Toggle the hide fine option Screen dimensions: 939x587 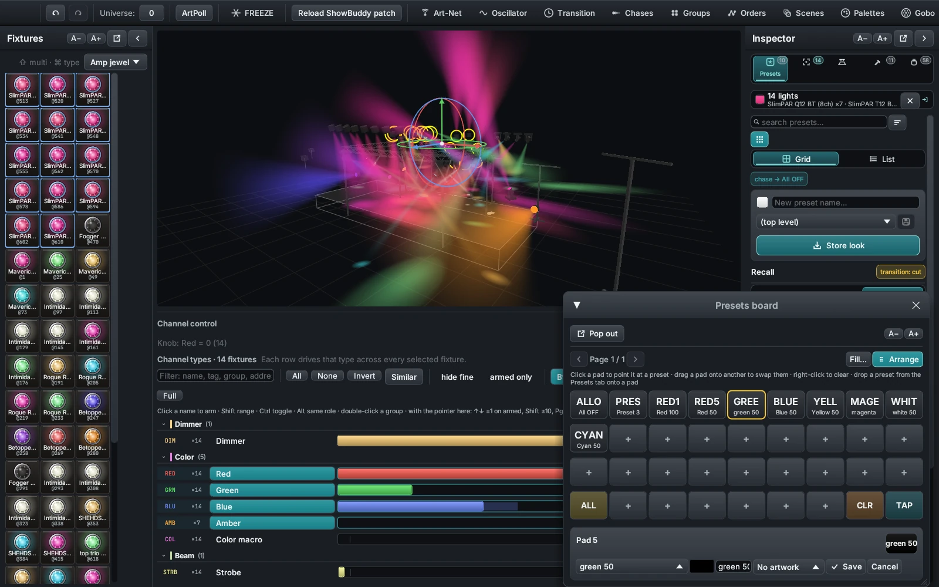(x=457, y=377)
